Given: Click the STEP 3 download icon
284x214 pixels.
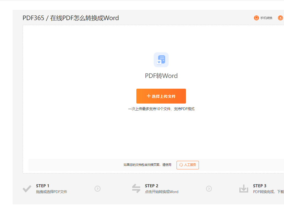Looking at the screenshot, I should coord(244,188).
